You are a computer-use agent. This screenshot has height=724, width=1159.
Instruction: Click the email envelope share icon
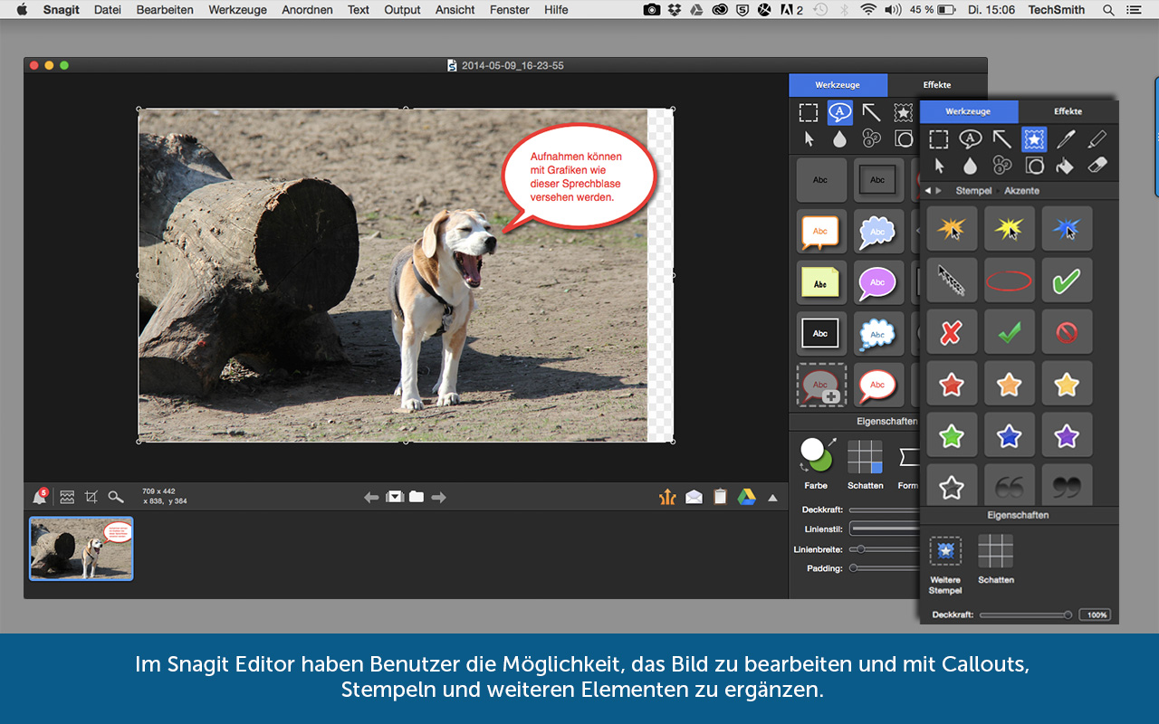point(694,497)
